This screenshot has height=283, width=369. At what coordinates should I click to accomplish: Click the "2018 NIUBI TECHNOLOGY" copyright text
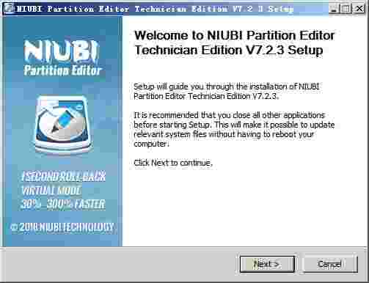62,227
